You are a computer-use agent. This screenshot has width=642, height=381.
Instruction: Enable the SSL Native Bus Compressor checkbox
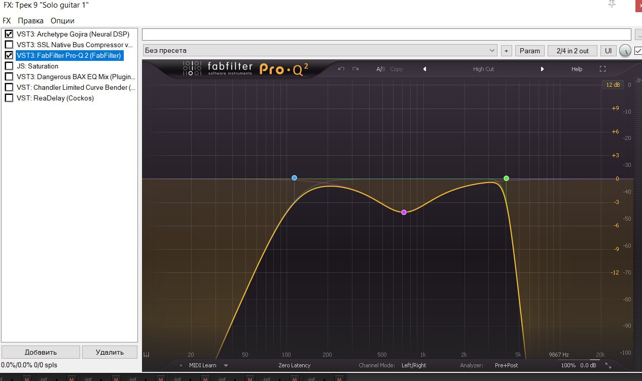coord(9,45)
